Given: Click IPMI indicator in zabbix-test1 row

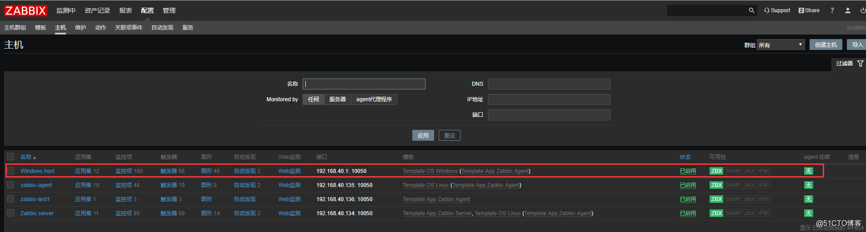Looking at the screenshot, I should 764,199.
